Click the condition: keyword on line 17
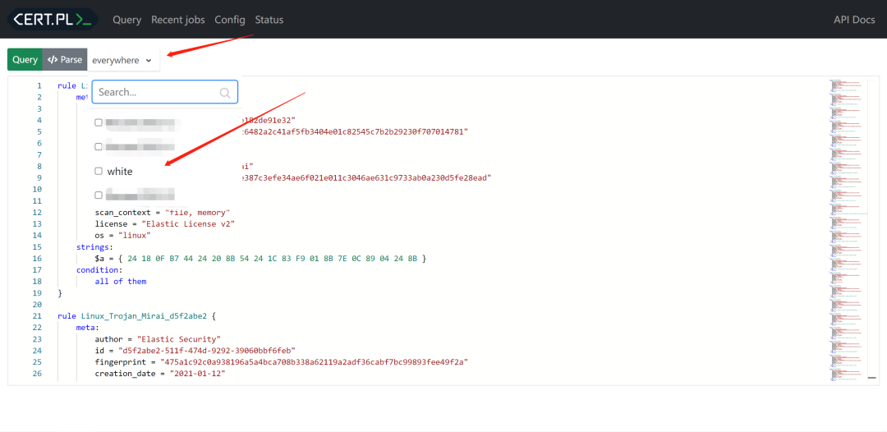 [99, 269]
